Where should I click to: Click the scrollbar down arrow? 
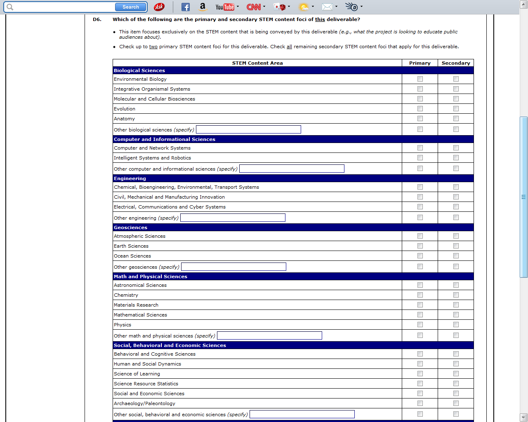[524, 417]
